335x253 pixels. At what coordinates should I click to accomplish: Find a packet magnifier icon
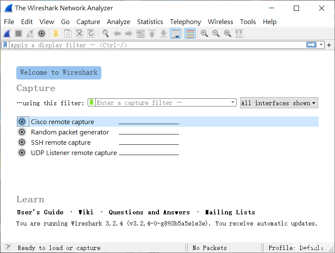click(x=105, y=34)
